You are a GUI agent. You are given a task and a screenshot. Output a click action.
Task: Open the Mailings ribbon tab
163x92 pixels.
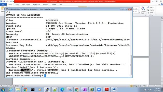[46, 4]
